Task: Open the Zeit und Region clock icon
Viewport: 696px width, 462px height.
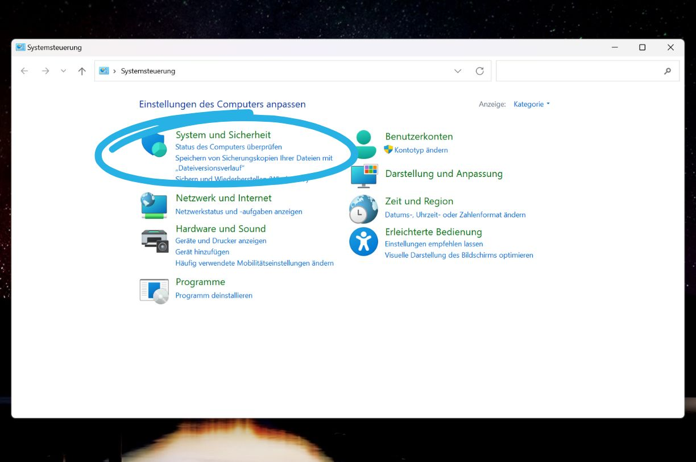Action: pos(363,209)
